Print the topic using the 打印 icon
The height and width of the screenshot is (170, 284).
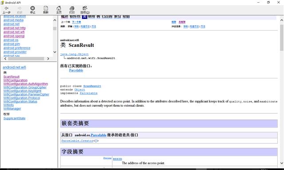click(72, 10)
